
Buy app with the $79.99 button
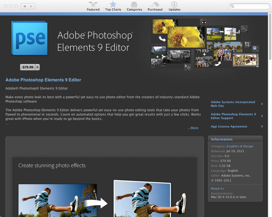coord(28,67)
